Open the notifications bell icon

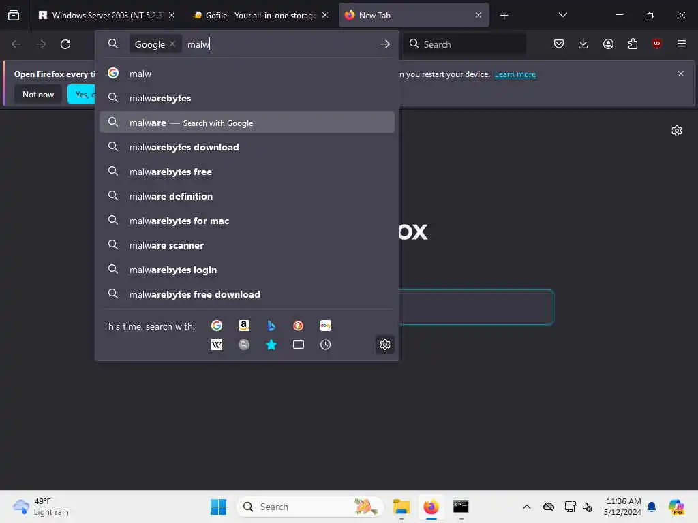(x=652, y=507)
